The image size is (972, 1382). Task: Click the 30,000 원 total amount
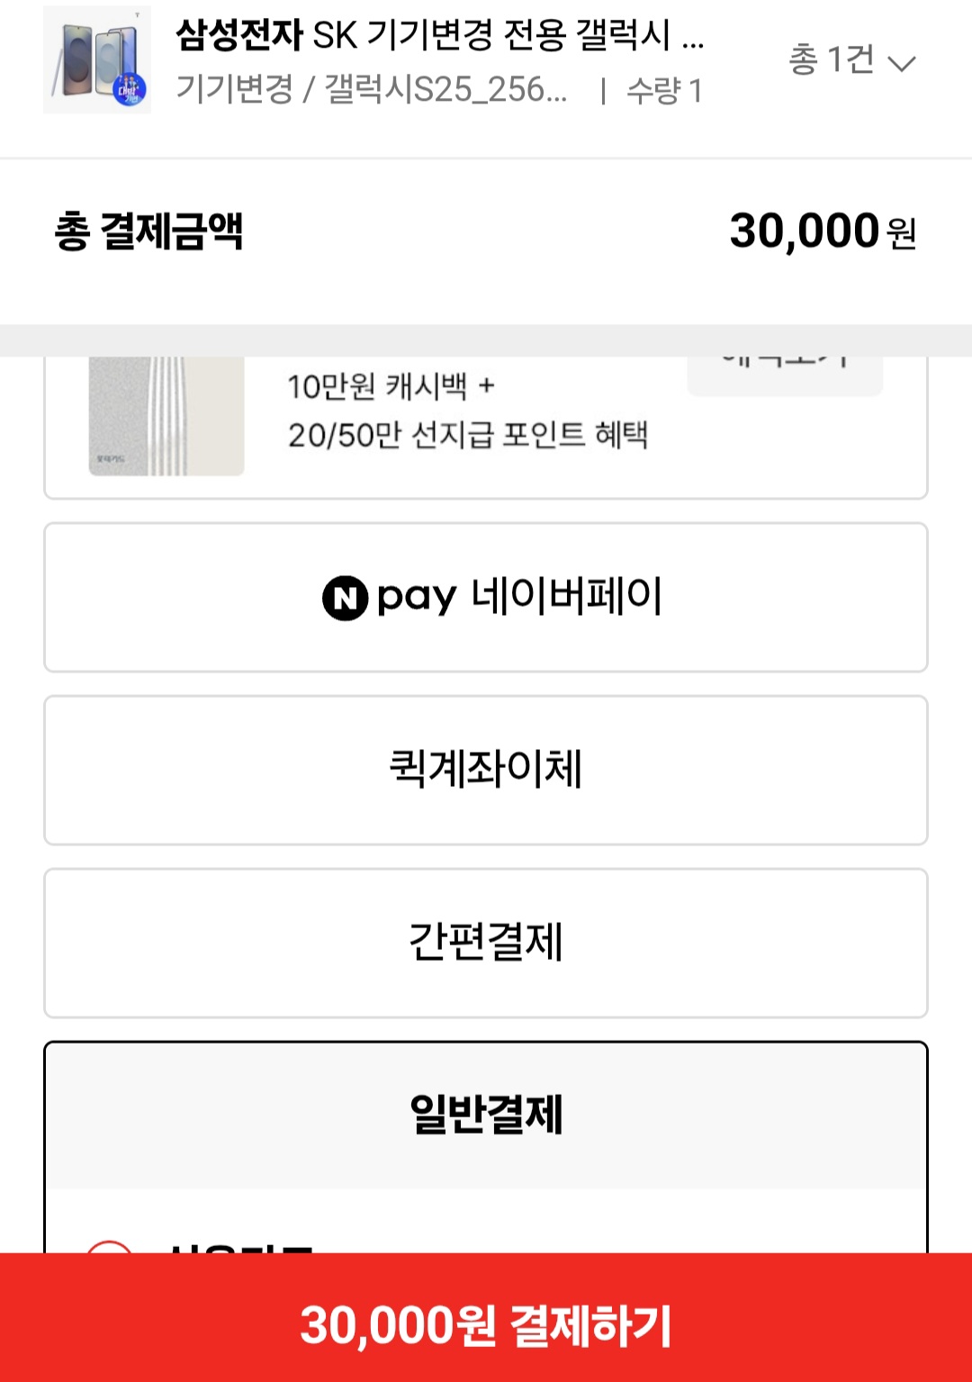point(822,231)
